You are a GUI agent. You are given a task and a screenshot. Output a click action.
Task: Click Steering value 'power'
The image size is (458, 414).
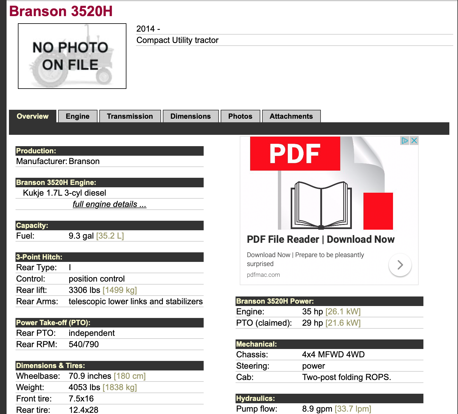coord(313,366)
